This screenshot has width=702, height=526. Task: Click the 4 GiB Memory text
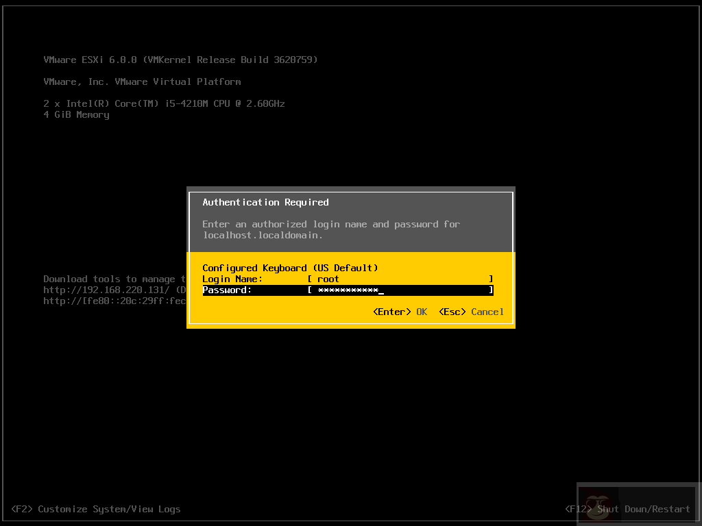tap(76, 114)
